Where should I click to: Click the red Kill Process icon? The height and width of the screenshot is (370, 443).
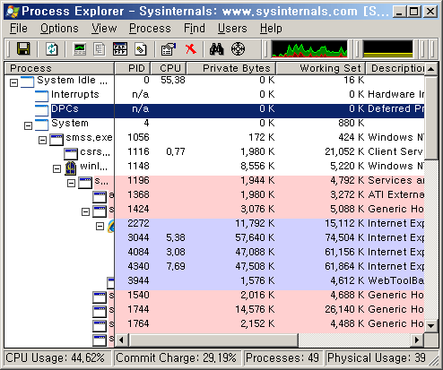point(191,49)
